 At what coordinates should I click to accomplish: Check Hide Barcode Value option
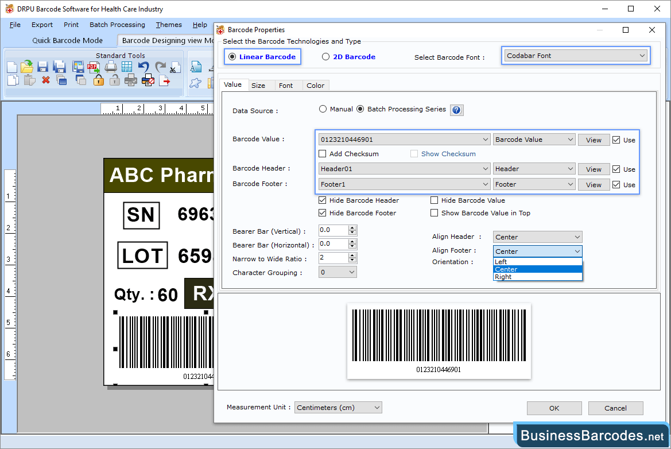point(435,200)
